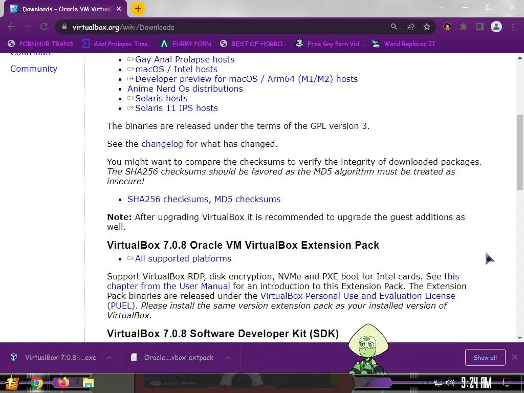
Task: Click the lock icon beside the URL
Action: (x=64, y=27)
